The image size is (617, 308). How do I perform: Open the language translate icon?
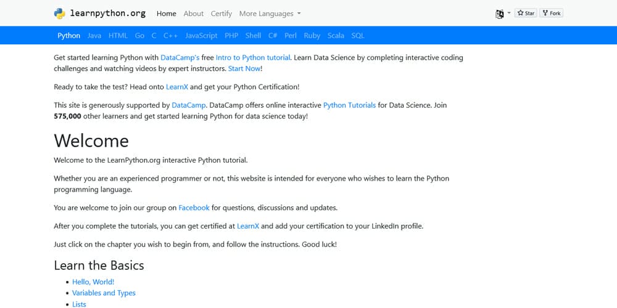pos(500,14)
